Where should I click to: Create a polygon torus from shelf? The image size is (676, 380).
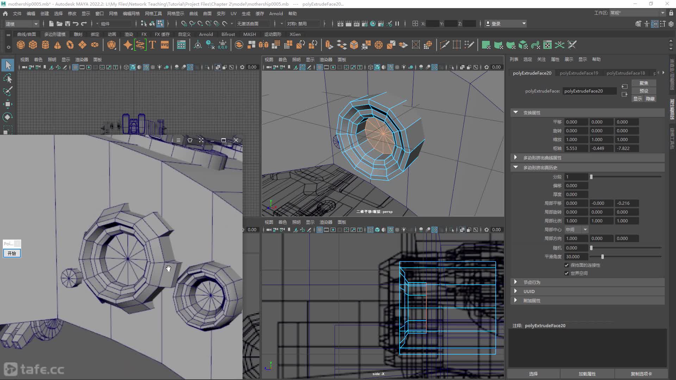(x=70, y=45)
